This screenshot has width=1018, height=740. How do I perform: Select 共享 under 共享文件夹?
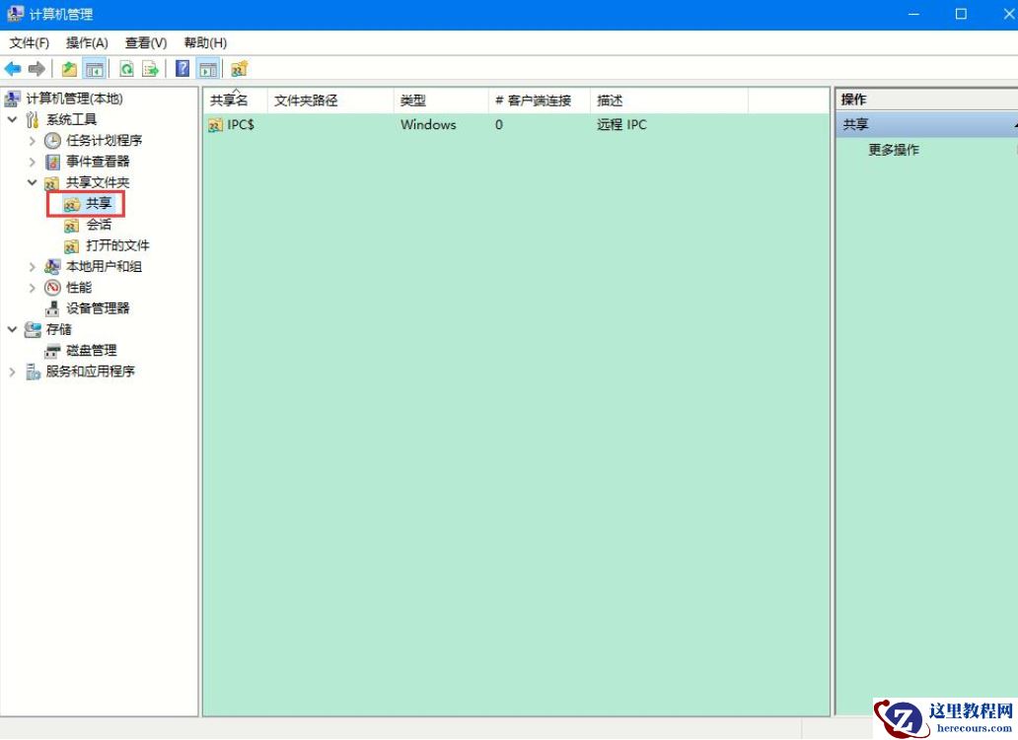99,204
